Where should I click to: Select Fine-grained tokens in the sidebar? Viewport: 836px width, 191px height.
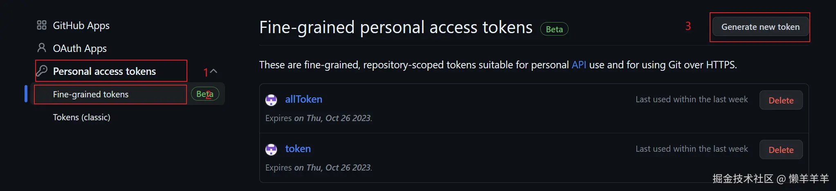91,94
